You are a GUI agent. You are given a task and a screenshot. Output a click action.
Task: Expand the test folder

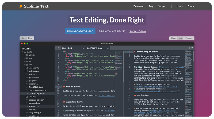pyautogui.click(x=24, y=65)
